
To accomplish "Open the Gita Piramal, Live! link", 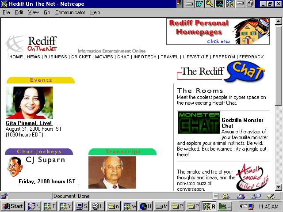I will click(x=29, y=123).
